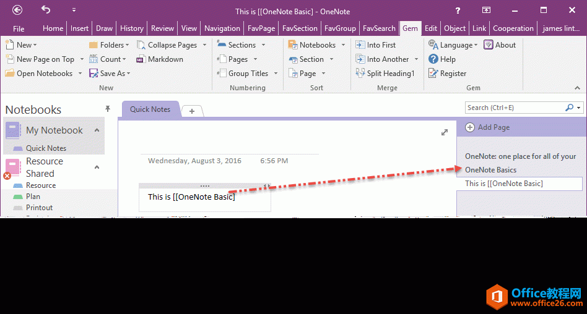Click the Open Notebooks folder icon
The width and height of the screenshot is (587, 314).
click(x=10, y=74)
